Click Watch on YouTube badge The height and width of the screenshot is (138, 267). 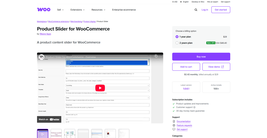49,119
